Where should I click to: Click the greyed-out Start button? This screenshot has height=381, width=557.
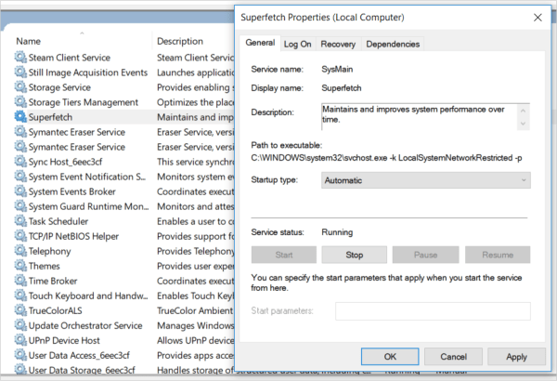(x=284, y=255)
